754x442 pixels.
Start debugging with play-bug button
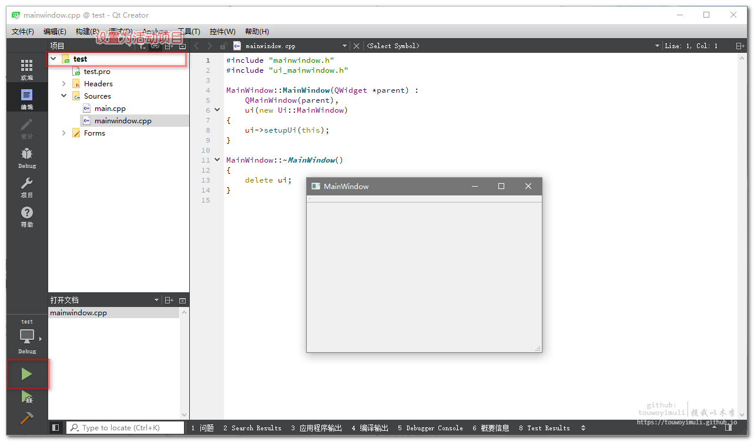(x=27, y=397)
